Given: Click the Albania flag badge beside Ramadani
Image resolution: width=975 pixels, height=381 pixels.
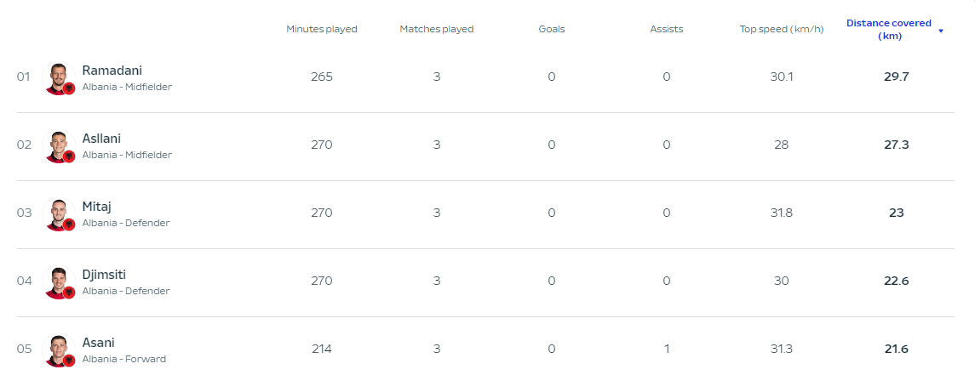Looking at the screenshot, I should click(x=69, y=88).
